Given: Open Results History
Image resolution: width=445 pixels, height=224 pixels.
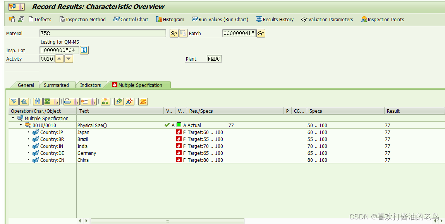Looking at the screenshot, I should tap(275, 19).
